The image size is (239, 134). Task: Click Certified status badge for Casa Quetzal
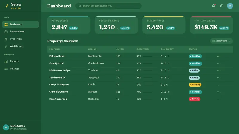point(195,63)
